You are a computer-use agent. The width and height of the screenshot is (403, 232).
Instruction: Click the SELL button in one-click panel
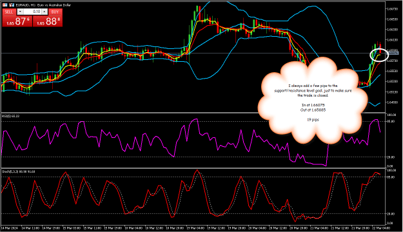point(9,12)
